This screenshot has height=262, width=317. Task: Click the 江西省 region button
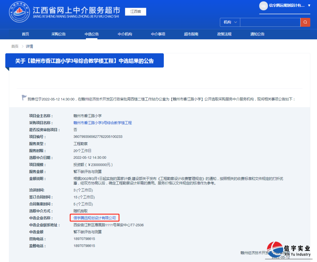pos(135,12)
